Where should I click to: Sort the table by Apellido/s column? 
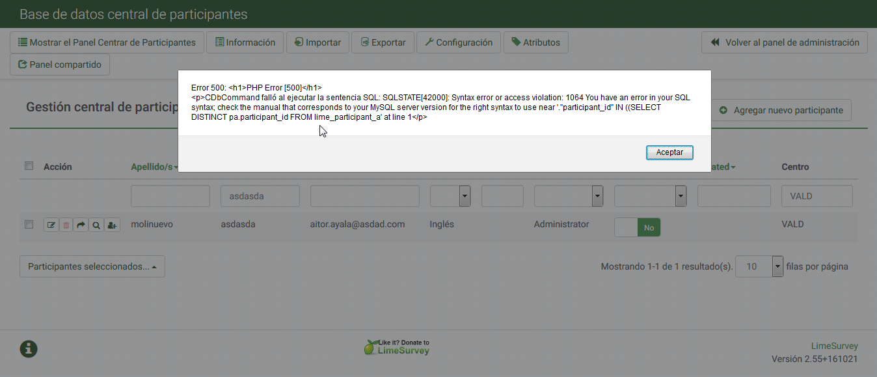coord(154,167)
